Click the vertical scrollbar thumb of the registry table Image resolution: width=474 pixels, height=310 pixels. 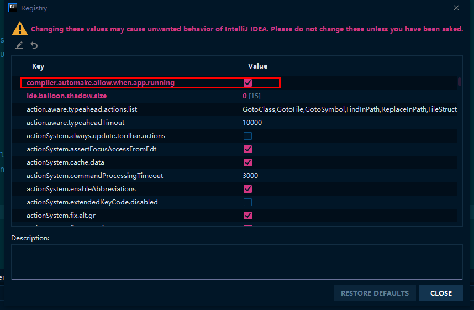point(460,82)
